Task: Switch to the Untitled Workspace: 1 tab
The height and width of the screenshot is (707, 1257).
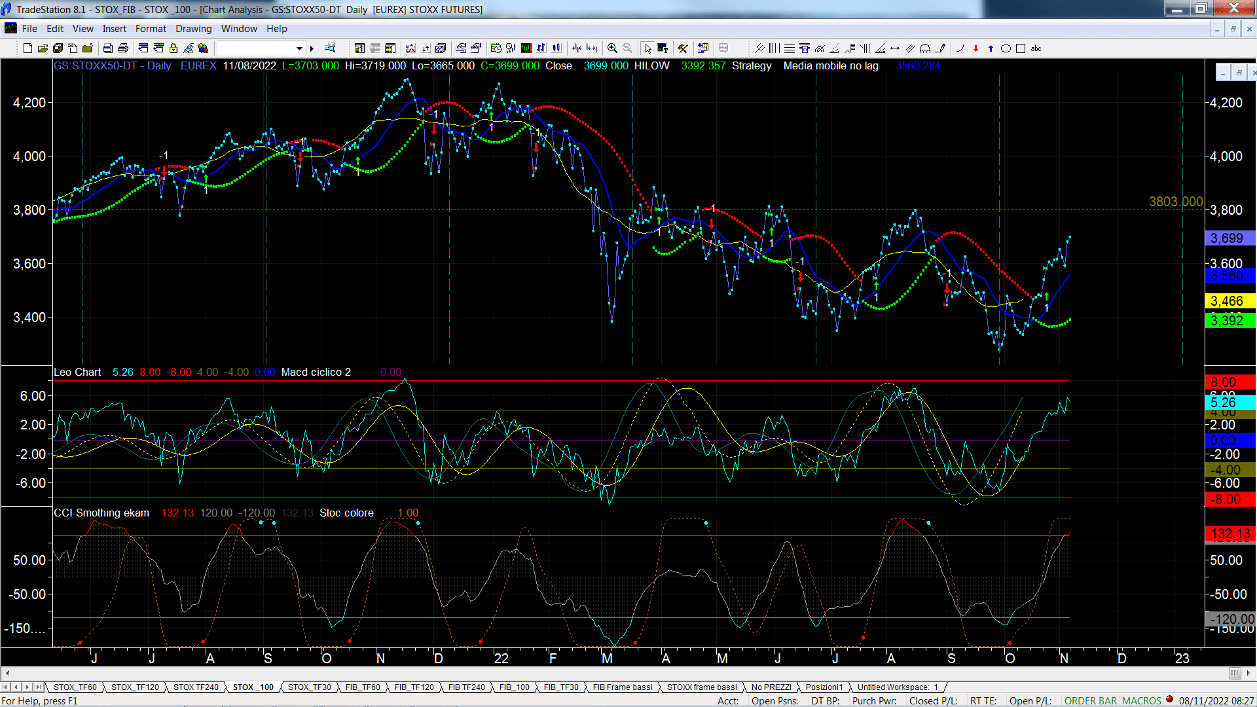Action: tap(898, 687)
